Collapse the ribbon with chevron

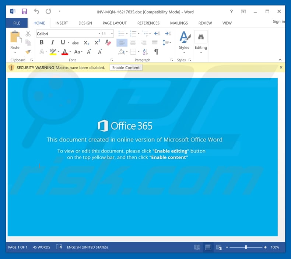point(280,60)
